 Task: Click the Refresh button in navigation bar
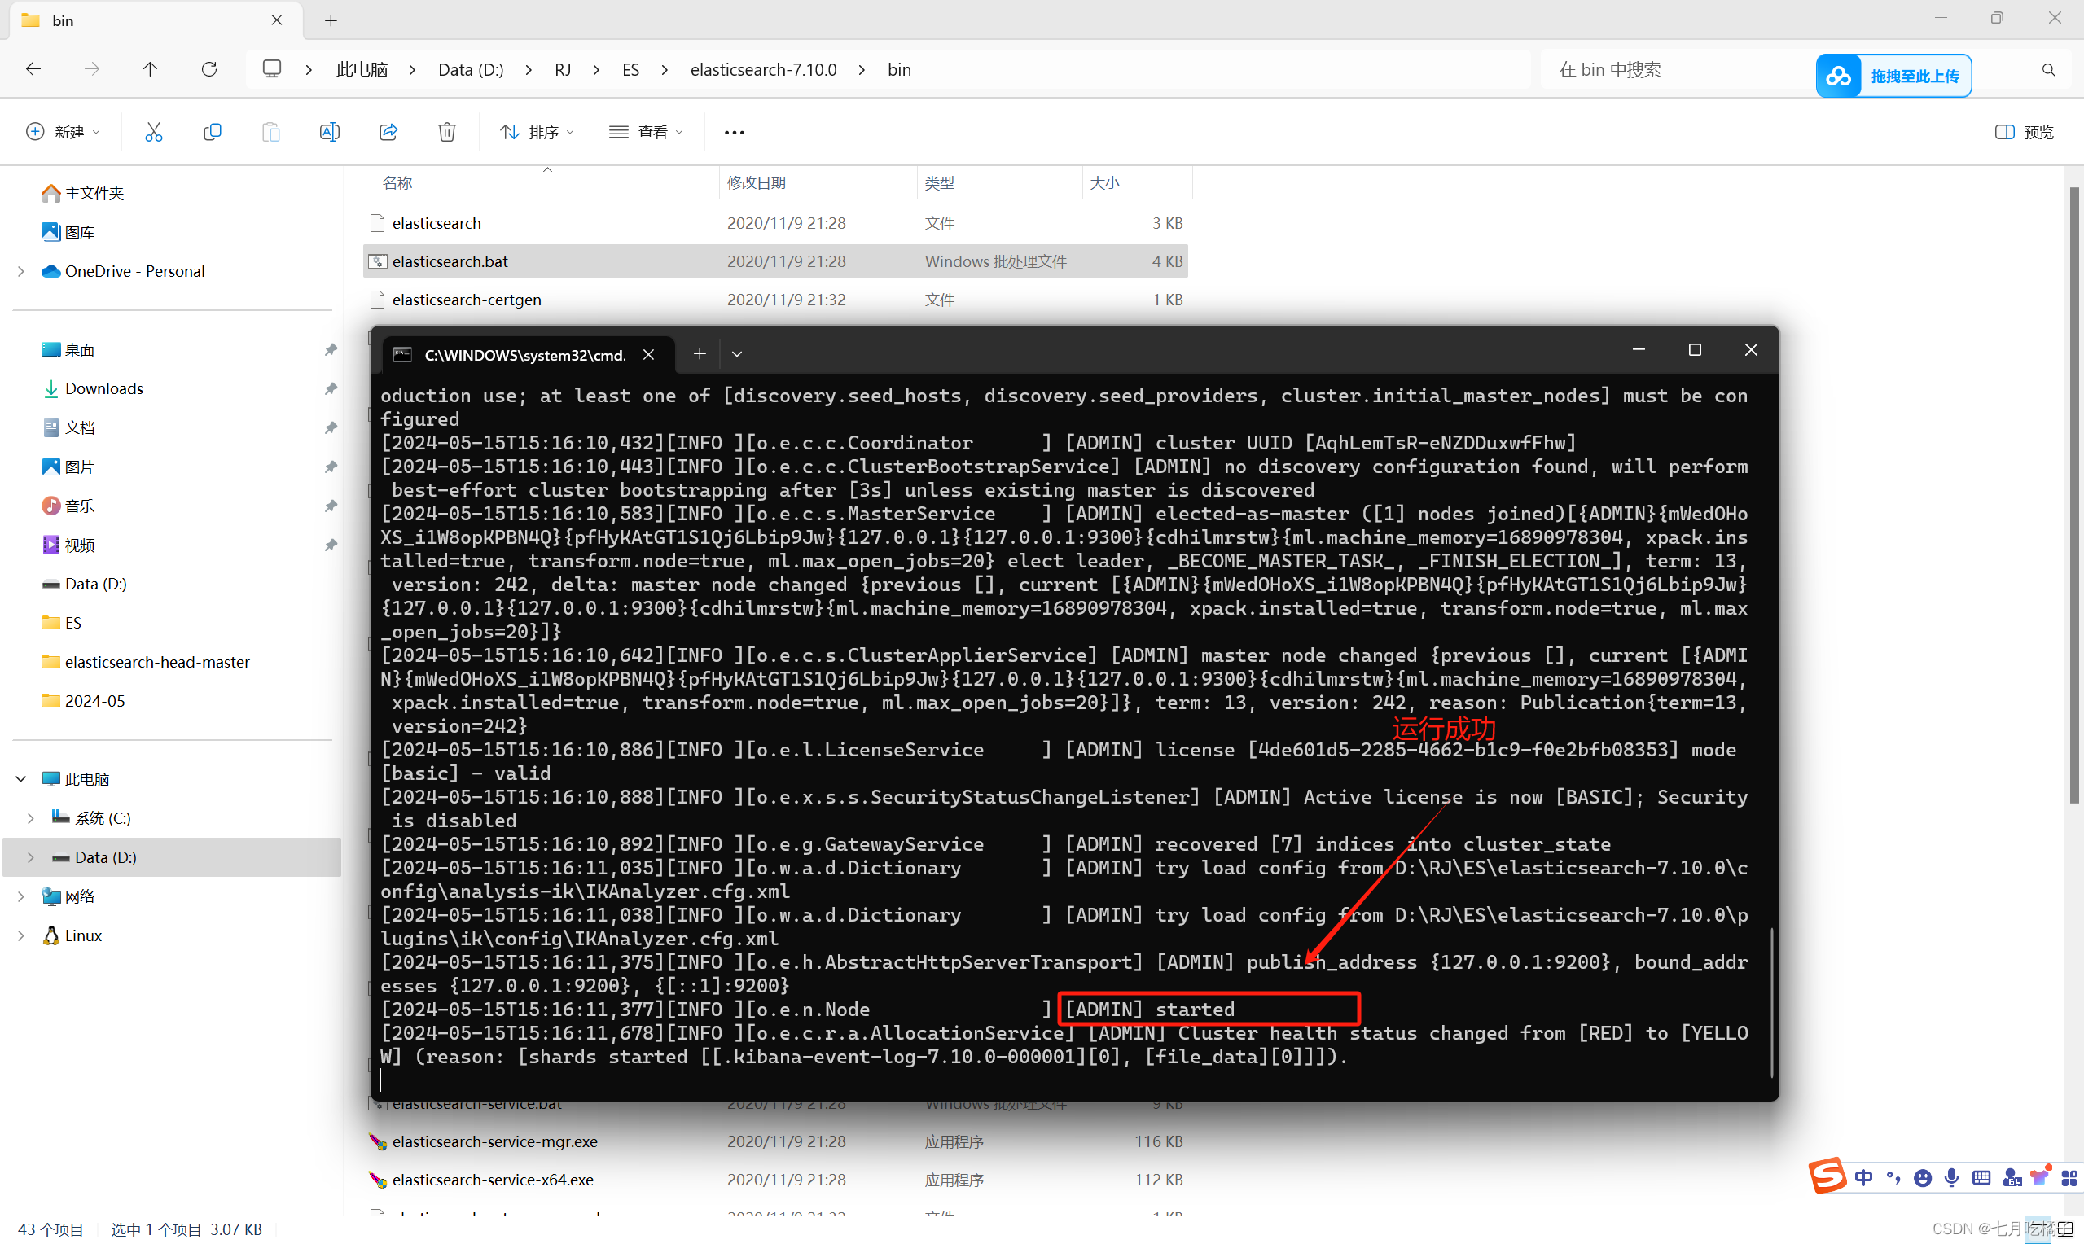(209, 69)
